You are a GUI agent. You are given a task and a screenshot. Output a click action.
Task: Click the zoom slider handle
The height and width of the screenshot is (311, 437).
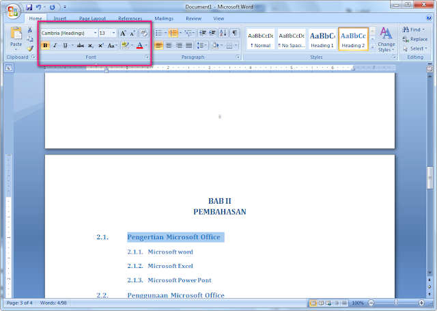click(396, 303)
